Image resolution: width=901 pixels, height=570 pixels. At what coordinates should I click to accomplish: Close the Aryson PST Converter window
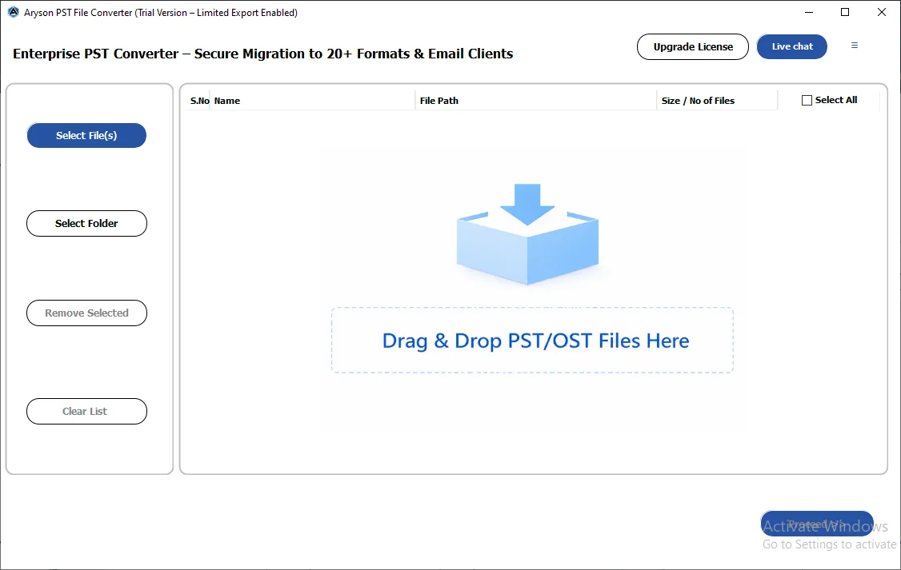point(882,12)
